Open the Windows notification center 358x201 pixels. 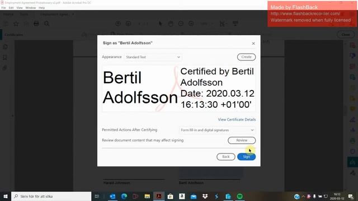[x=351, y=197]
